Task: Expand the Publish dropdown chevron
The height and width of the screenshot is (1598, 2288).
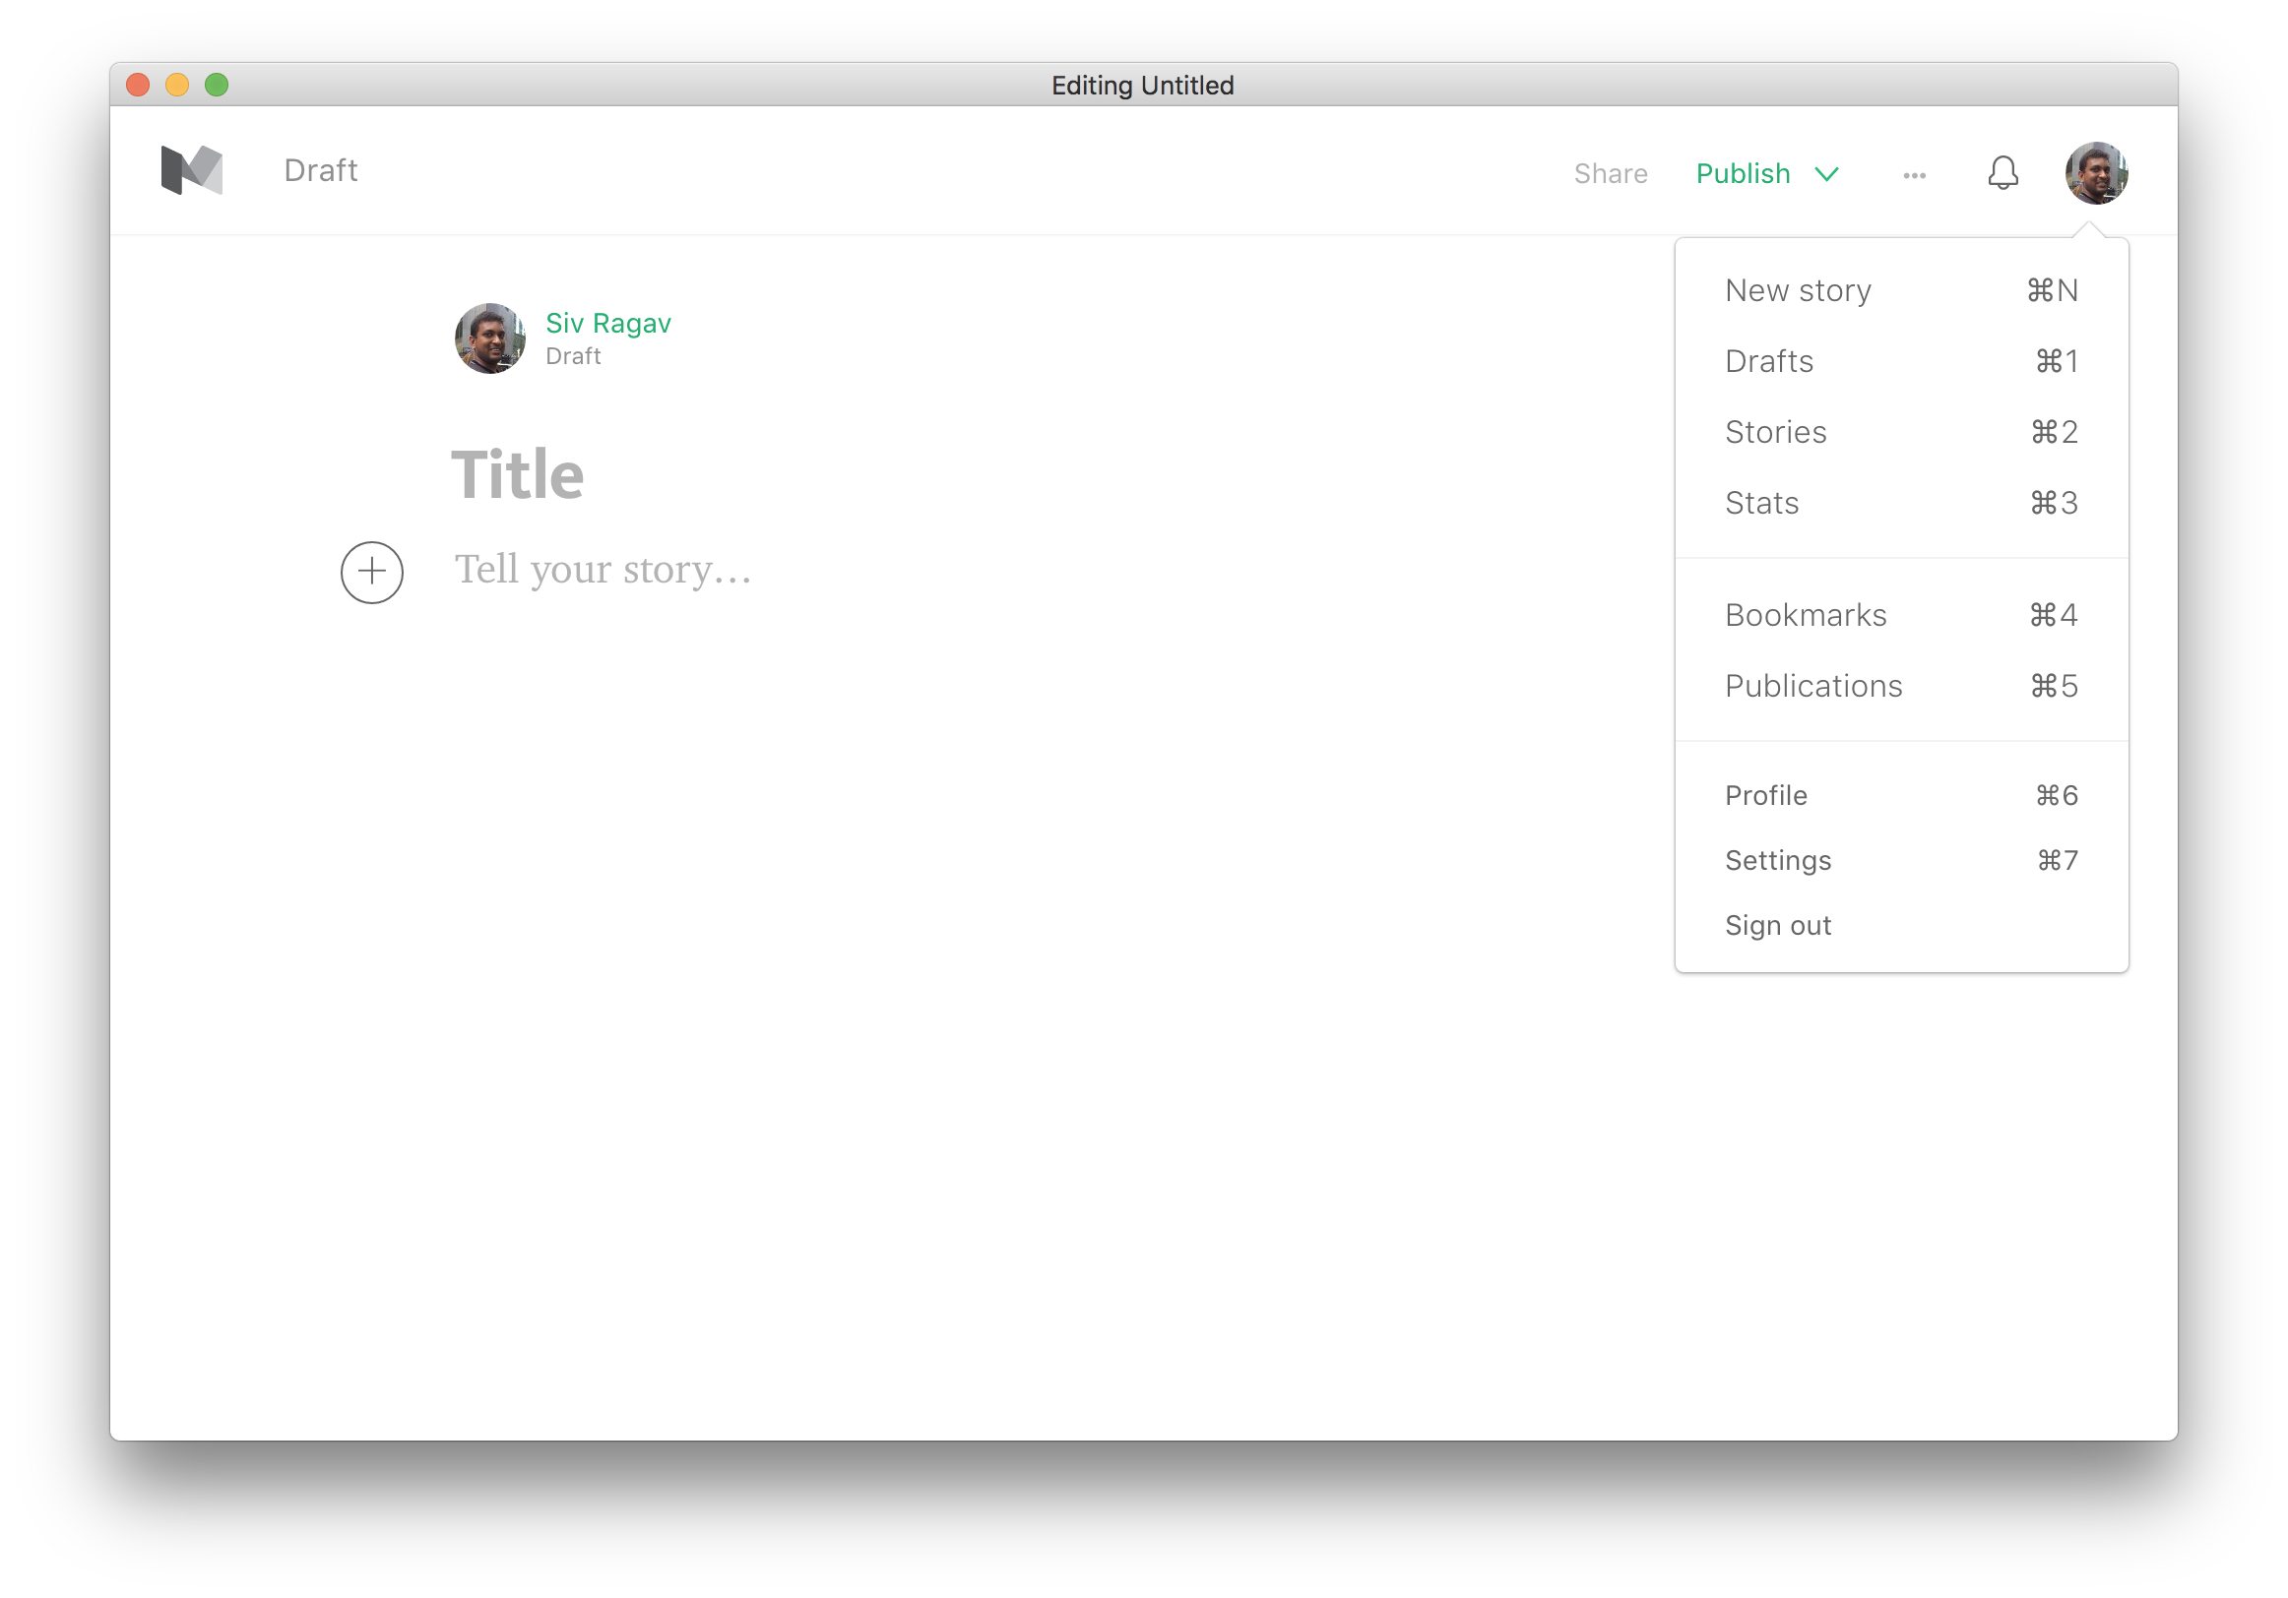Action: point(1826,174)
